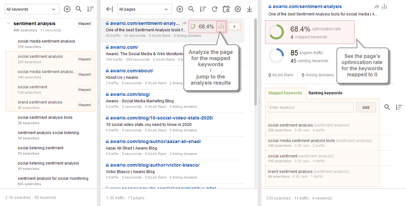Add a keyword in the keywords panel toolbar
406x206 pixels.
[x=67, y=9]
